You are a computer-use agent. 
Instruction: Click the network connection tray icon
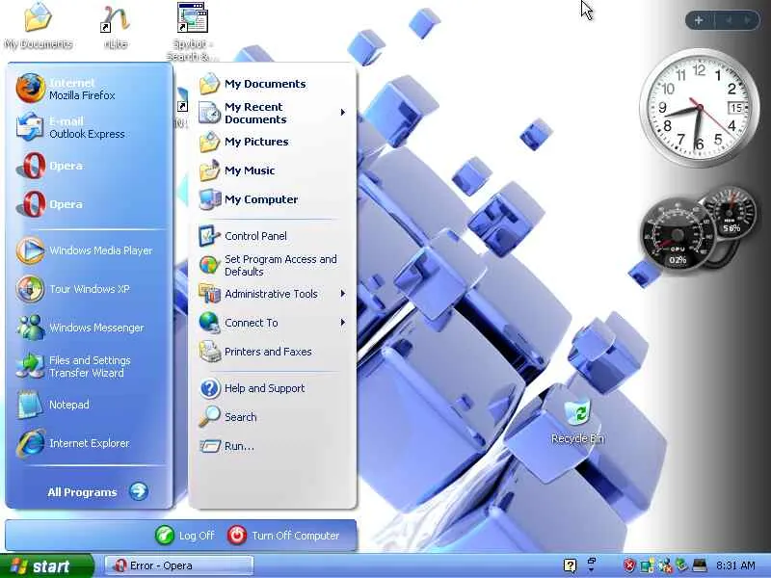[647, 565]
